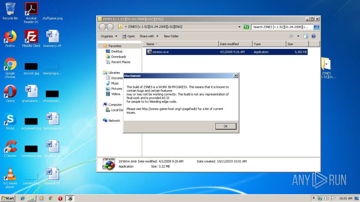Refresh the folder address bar
The height and width of the screenshot is (202, 360).
(x=246, y=27)
